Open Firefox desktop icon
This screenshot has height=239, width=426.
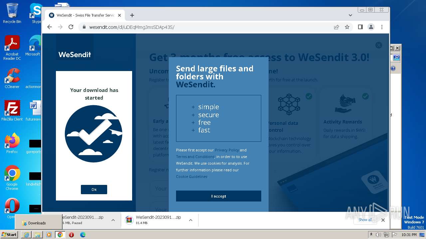(x=12, y=143)
